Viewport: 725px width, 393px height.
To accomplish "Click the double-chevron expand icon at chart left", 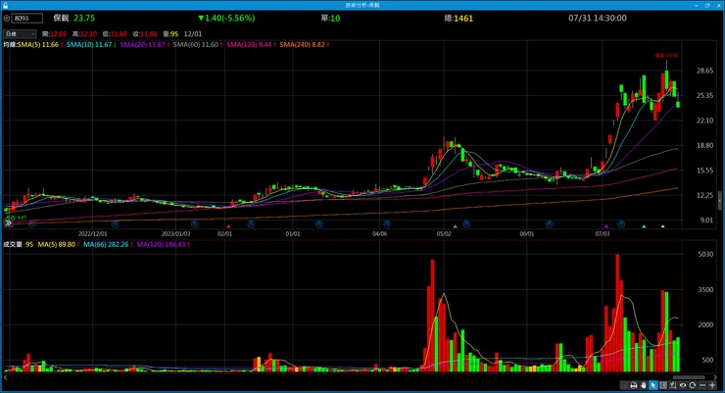I will pyautogui.click(x=8, y=222).
